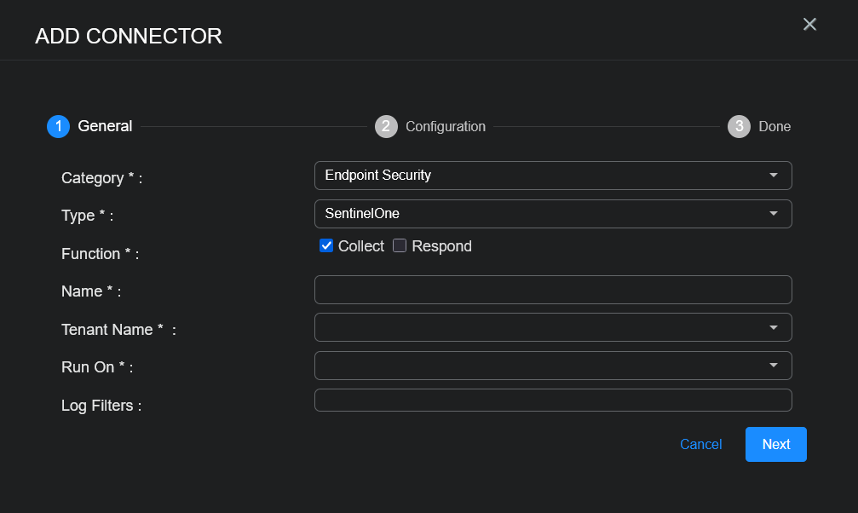The height and width of the screenshot is (513, 858).
Task: Click the Run On field's dropdown arrow
Action: (774, 366)
